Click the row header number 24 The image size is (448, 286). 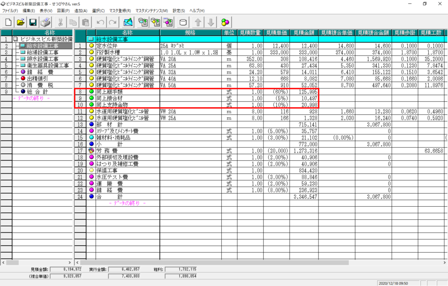pyautogui.click(x=80, y=197)
